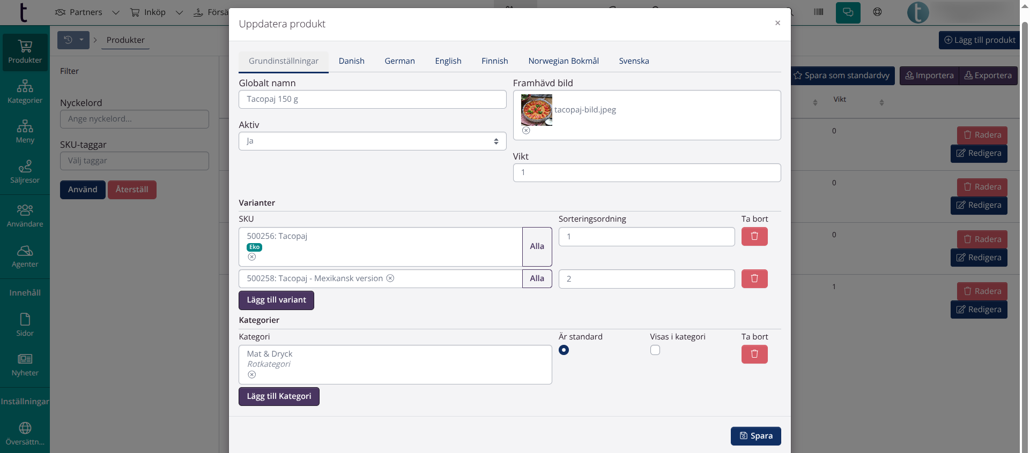Open the chat messages icon
Image resolution: width=1030 pixels, height=453 pixels.
[848, 12]
